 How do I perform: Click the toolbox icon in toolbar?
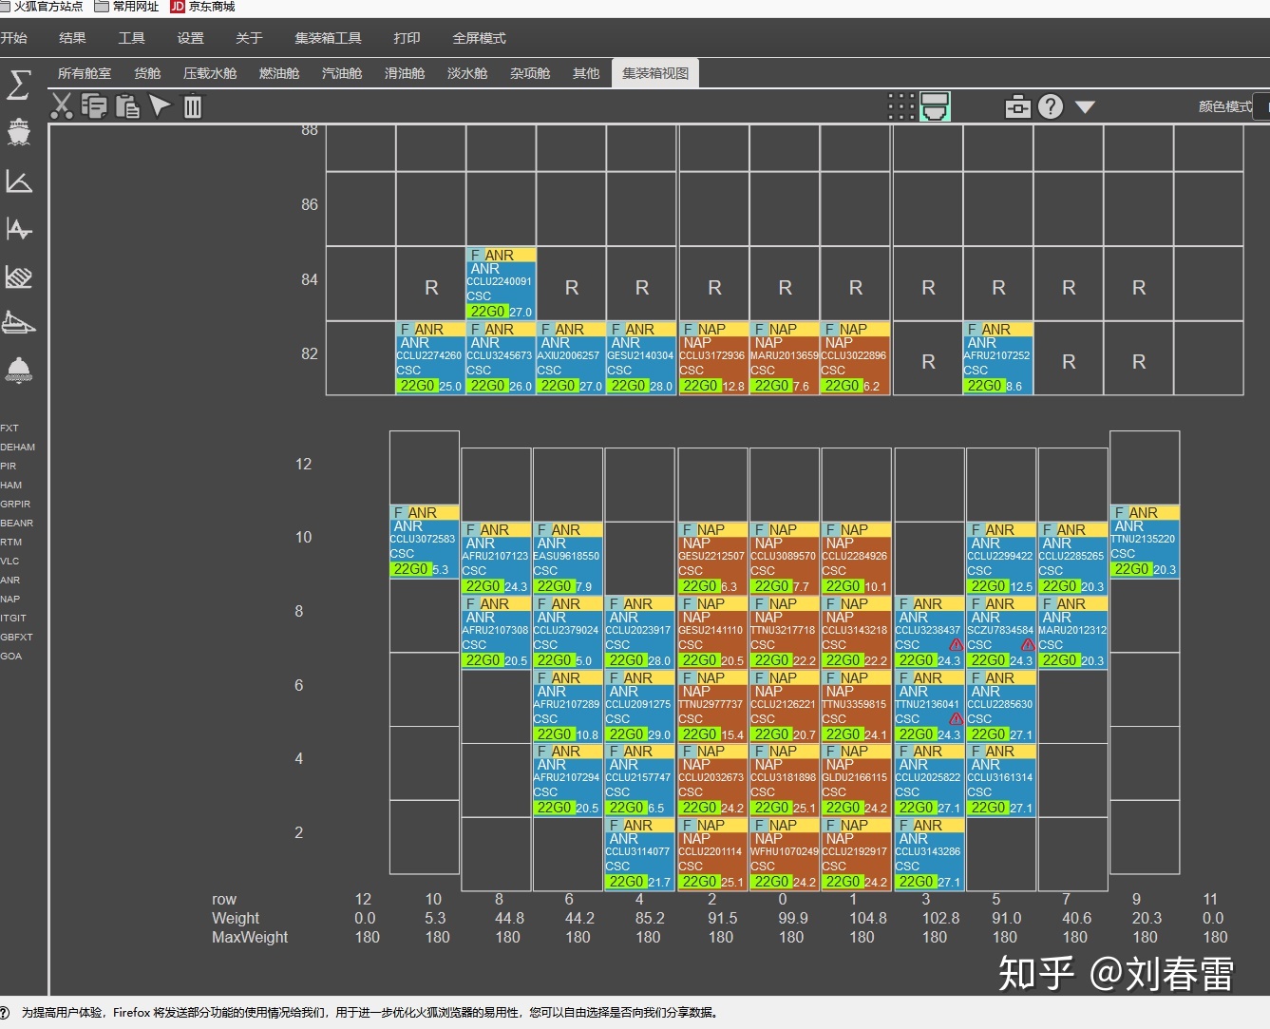click(x=1017, y=106)
